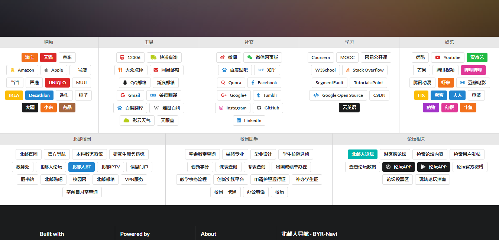Open 大众点评 with fork icon

coord(131,70)
